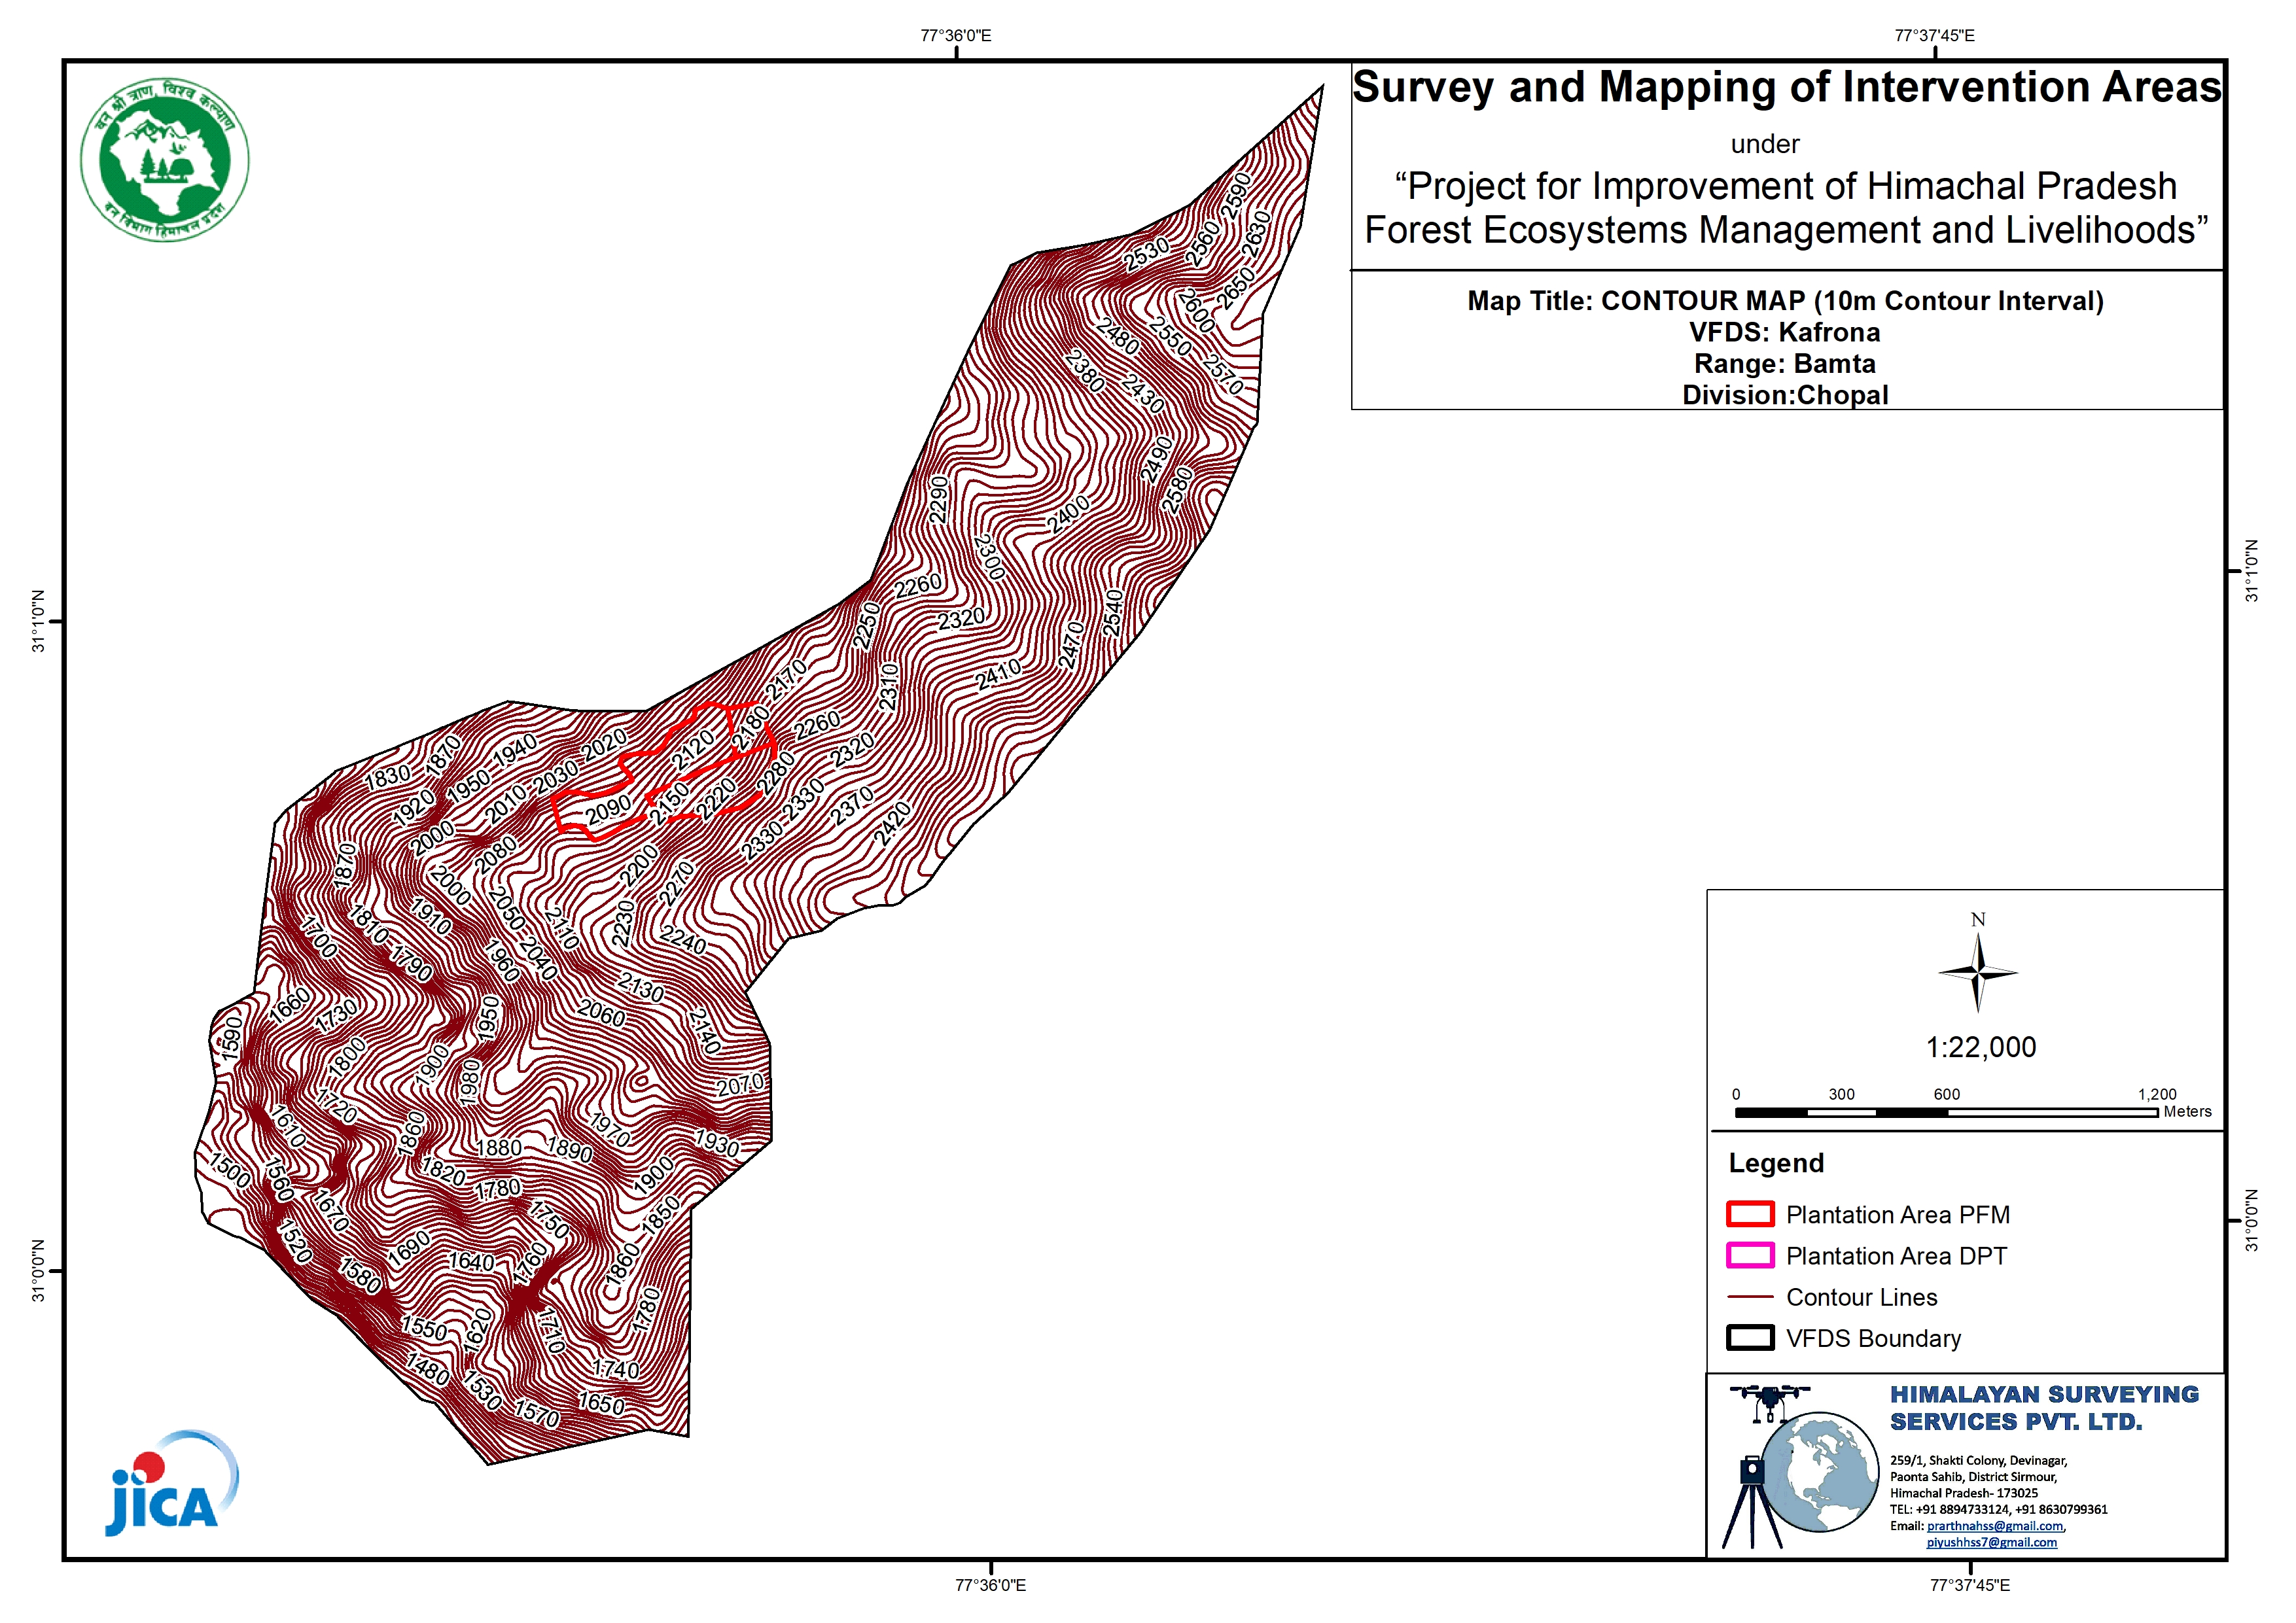Click the dark red Contour Lines legend symbol

pyautogui.click(x=1750, y=1297)
